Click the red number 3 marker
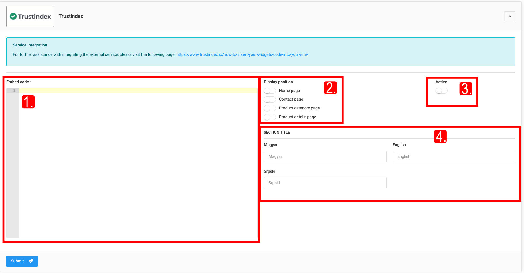This screenshot has height=273, width=524. click(466, 89)
